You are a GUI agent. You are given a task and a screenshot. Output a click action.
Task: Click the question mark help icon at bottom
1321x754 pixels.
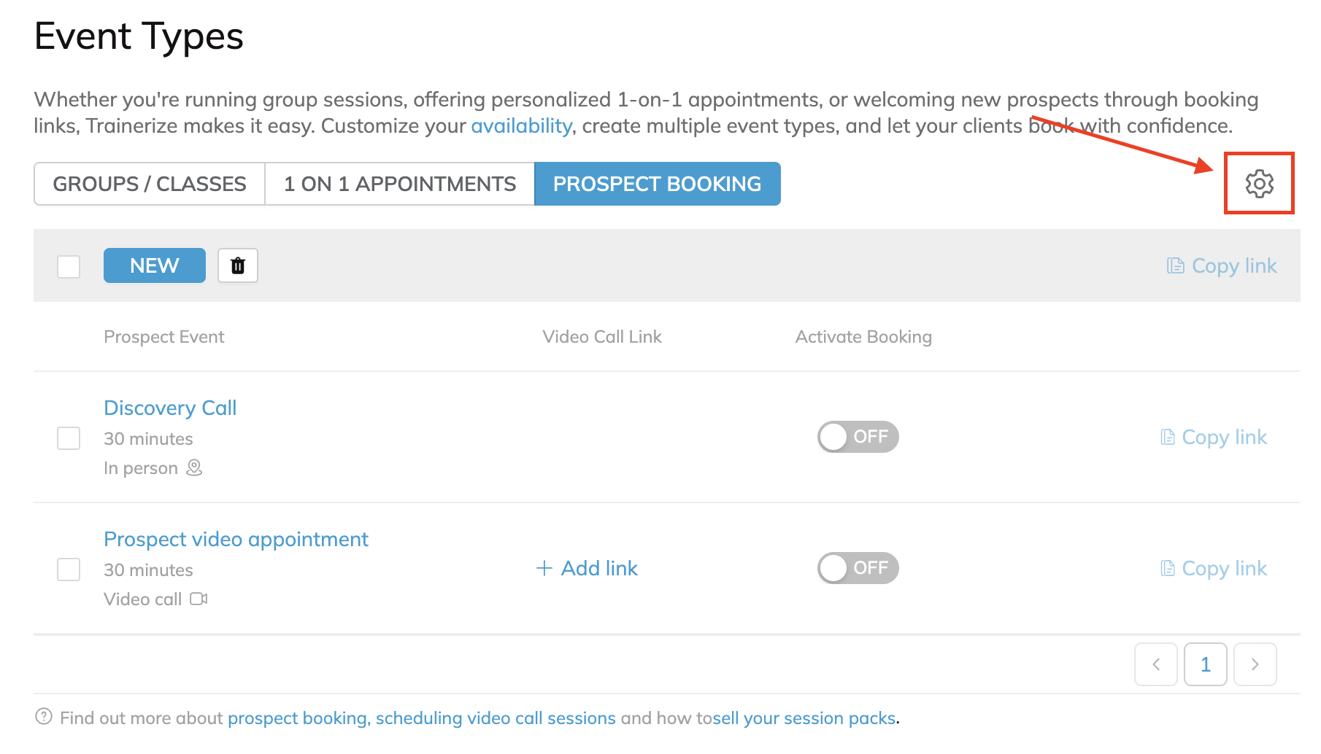(44, 718)
